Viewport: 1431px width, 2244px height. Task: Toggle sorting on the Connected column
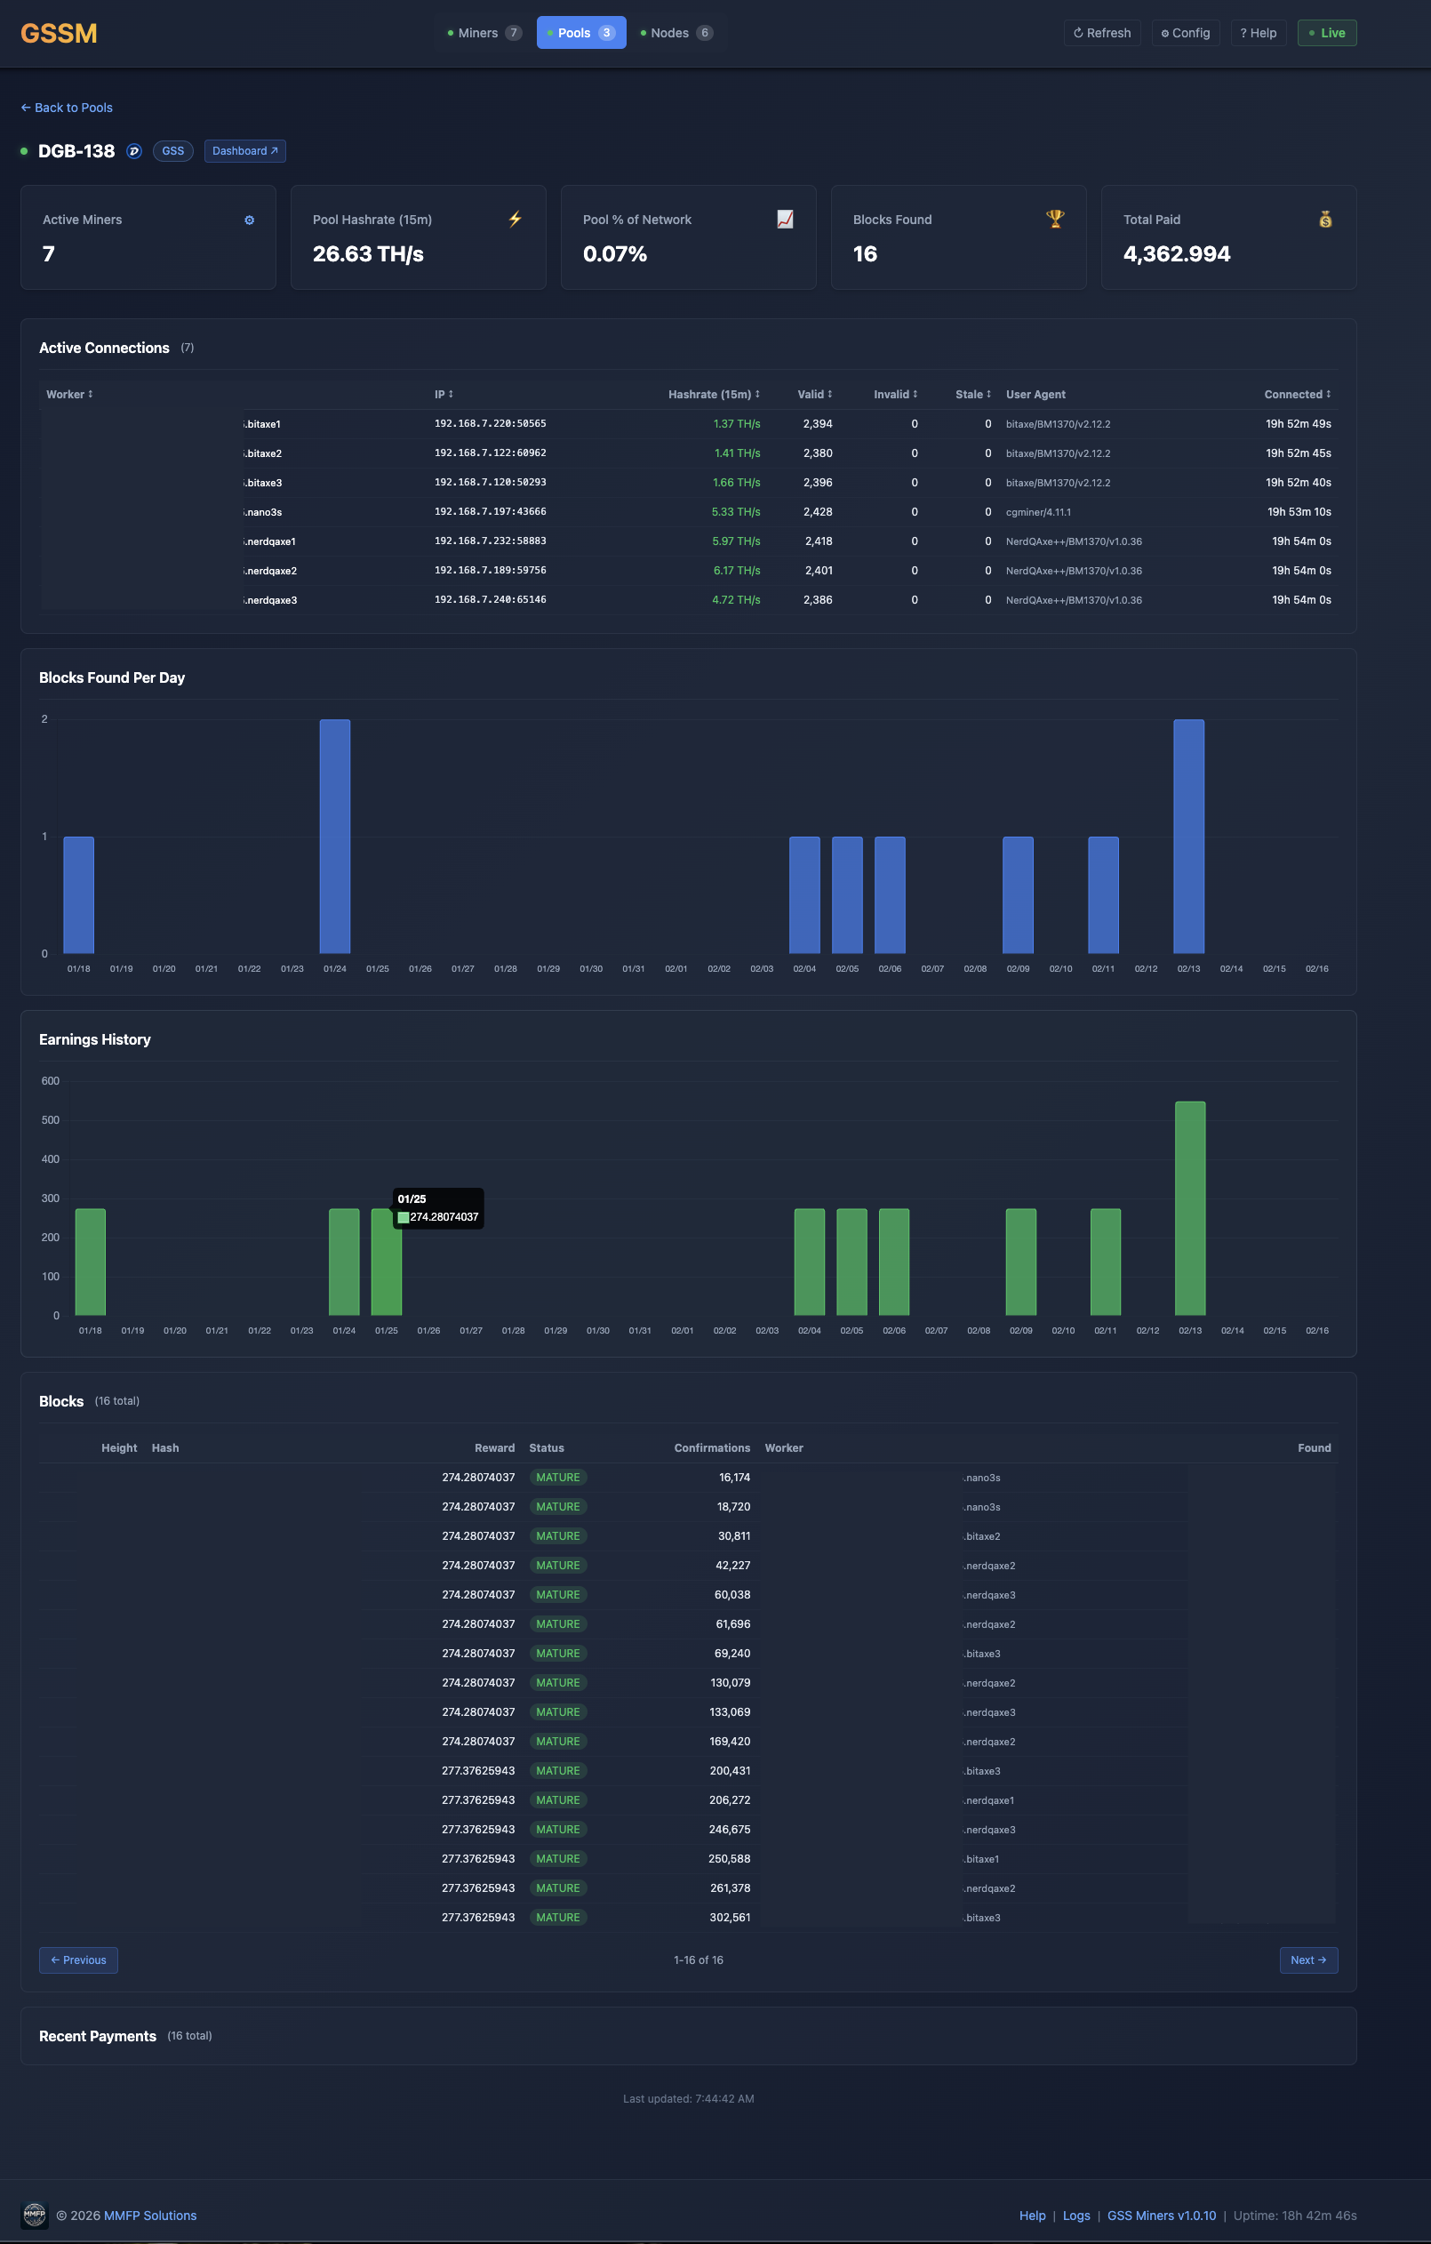click(x=1297, y=394)
